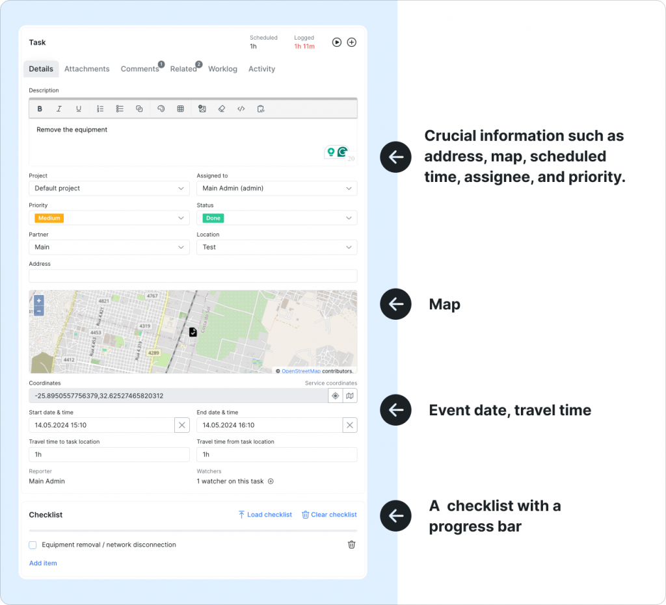This screenshot has width=666, height=605.
Task: Toggle the bullet list formatting
Action: pos(120,109)
